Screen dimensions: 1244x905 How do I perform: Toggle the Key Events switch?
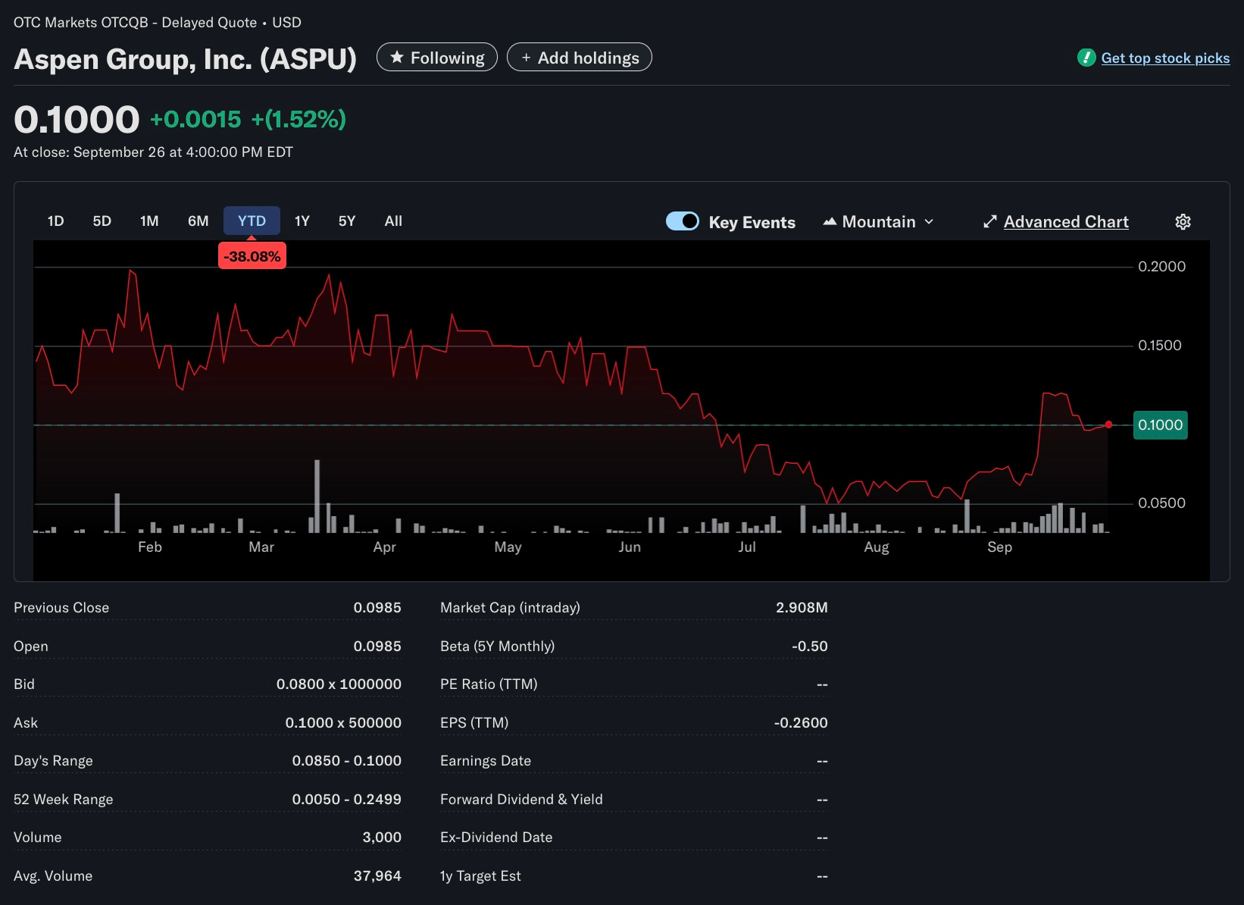click(x=682, y=221)
